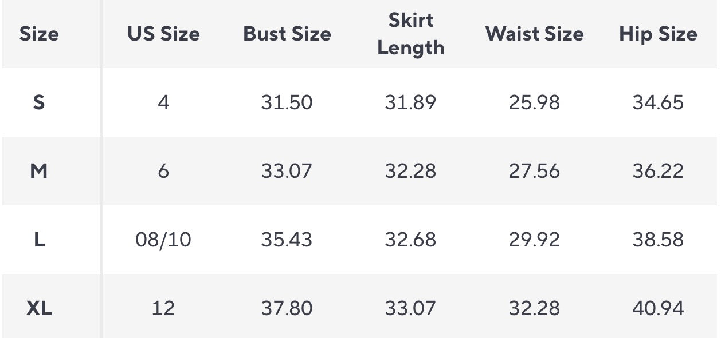Click skirt length 32.68 cell

(410, 240)
